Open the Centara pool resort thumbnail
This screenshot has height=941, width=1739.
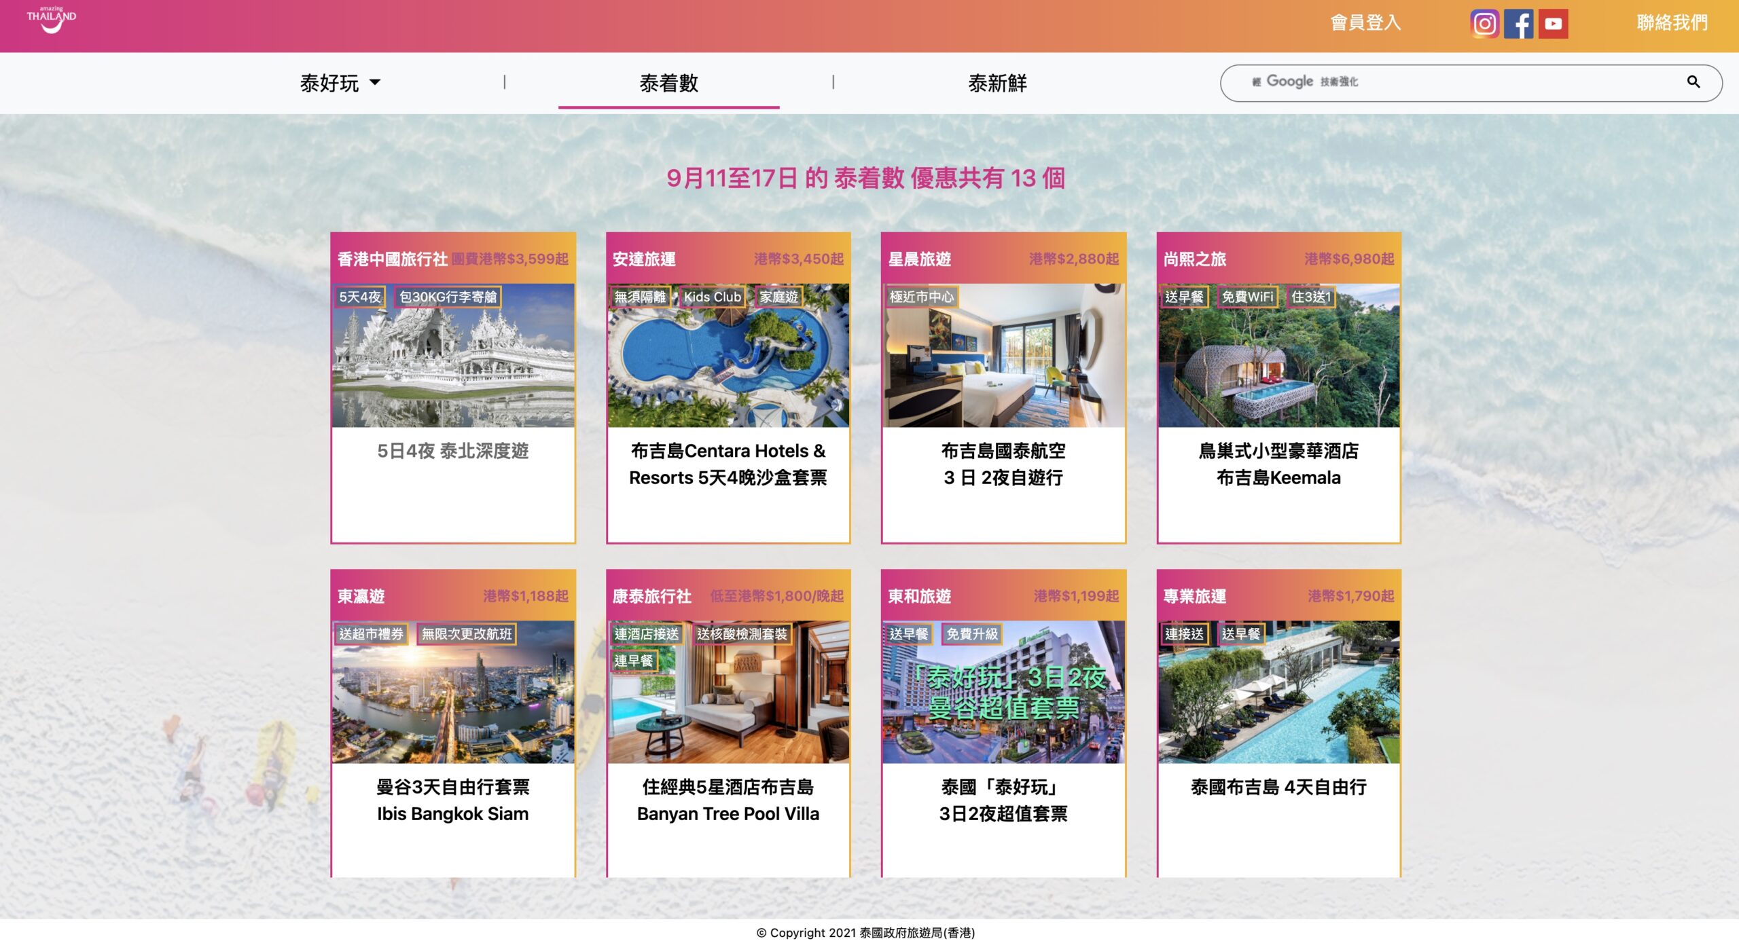coord(728,355)
